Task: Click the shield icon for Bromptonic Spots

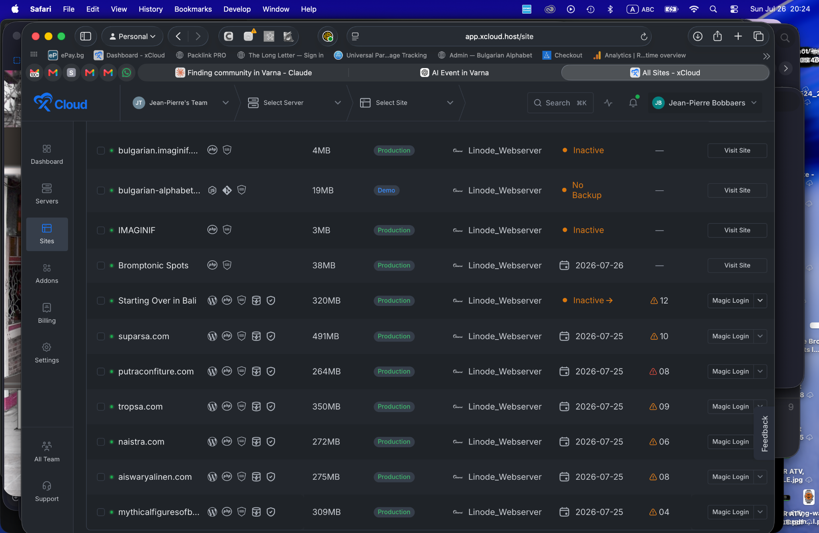Action: 227,265
